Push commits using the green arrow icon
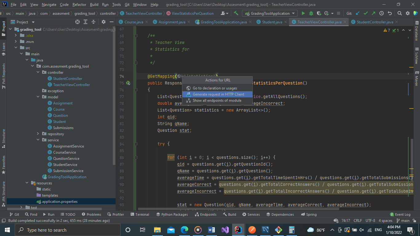Screen dimensions: 420x236 [x=373, y=13]
